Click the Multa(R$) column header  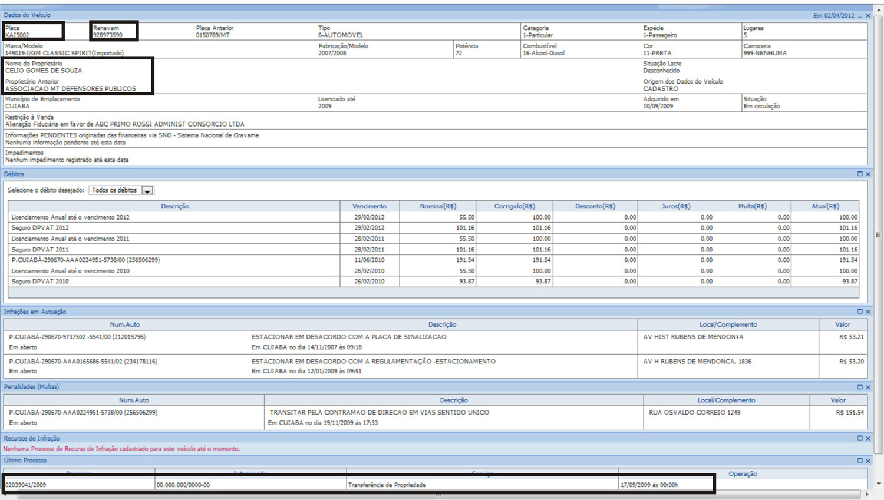pyautogui.click(x=753, y=206)
